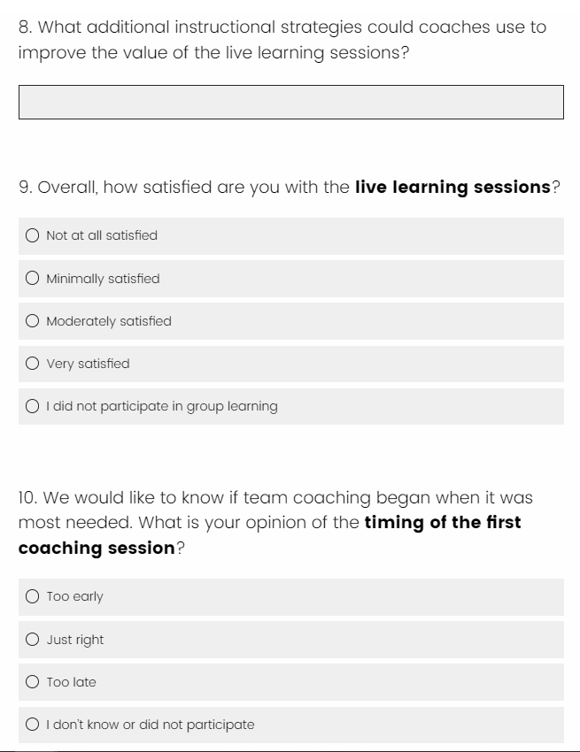This screenshot has width=580, height=752.
Task: Click the 'Moderately satisfied' label text
Action: click(109, 321)
